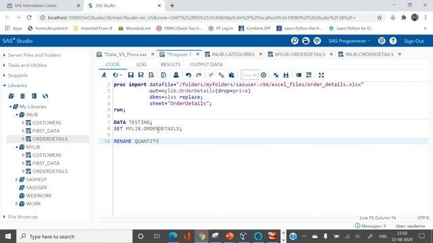The image size is (433, 243).
Task: Refresh the libraries list
Action: pos(45,96)
